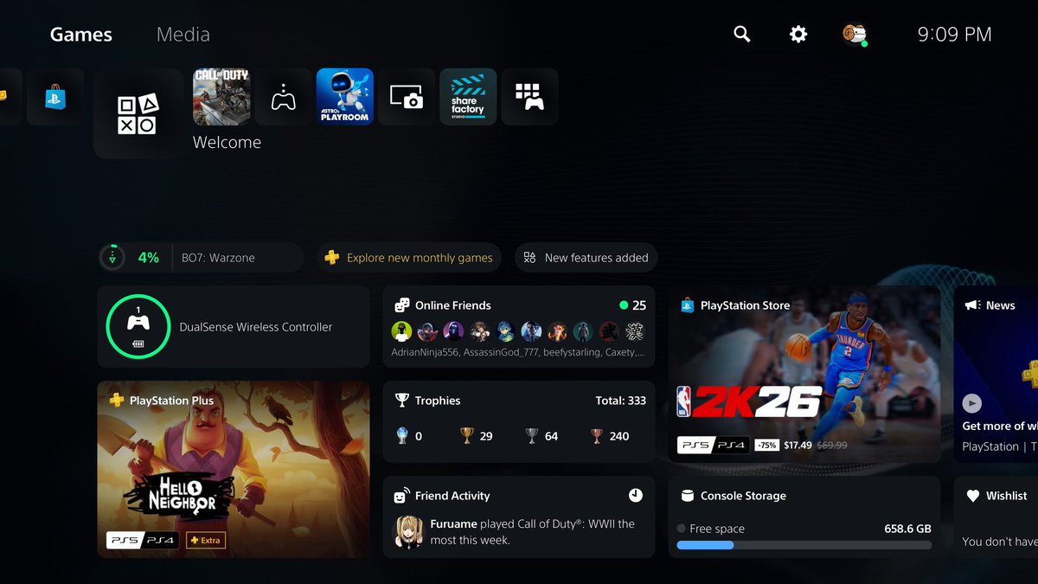The image size is (1038, 584).
Task: Click the Friend Activity clock icon
Action: tap(636, 496)
